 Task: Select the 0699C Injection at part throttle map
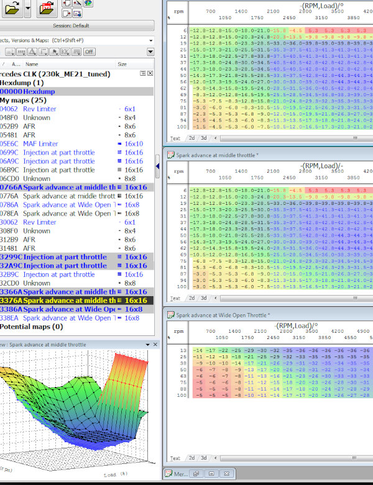[76, 152]
